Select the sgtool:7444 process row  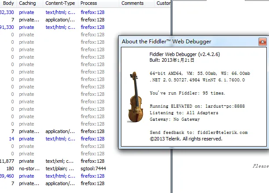(x=85, y=168)
